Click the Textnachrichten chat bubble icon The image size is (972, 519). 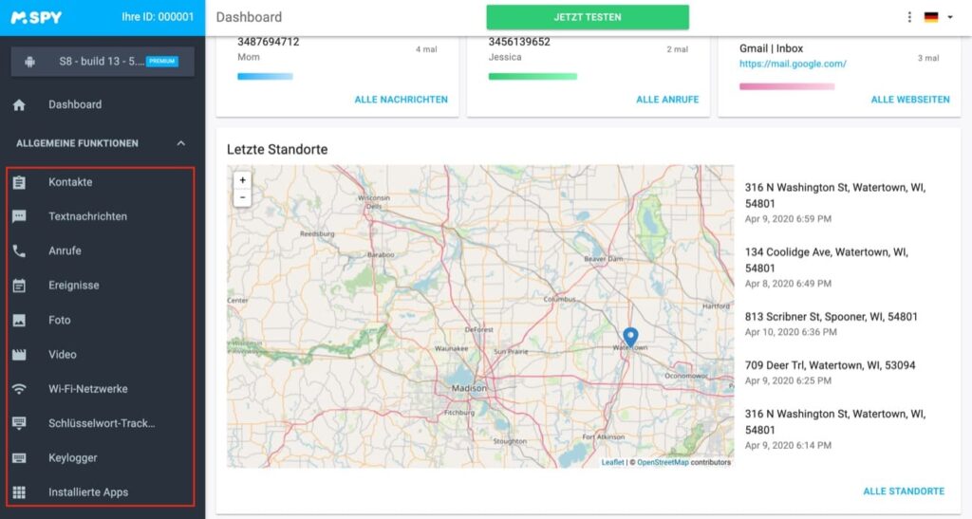(19, 216)
